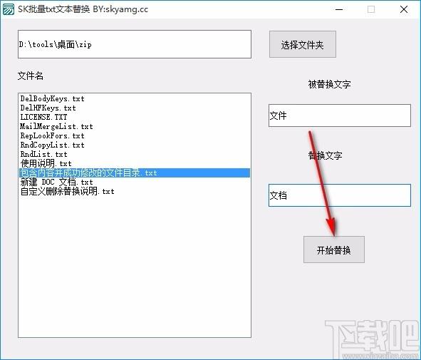Image resolution: width=421 pixels, height=360 pixels.
Task: Select LICENSE.TXT in the file list
Action: coord(135,117)
